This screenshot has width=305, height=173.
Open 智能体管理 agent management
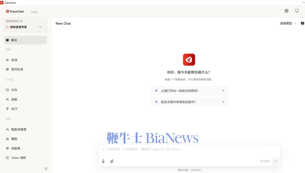(x=25, y=129)
